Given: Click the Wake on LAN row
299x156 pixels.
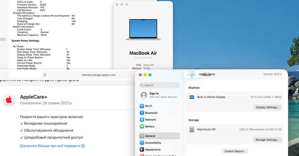Looking at the screenshot, I should pyautogui.click(x=44, y=60).
